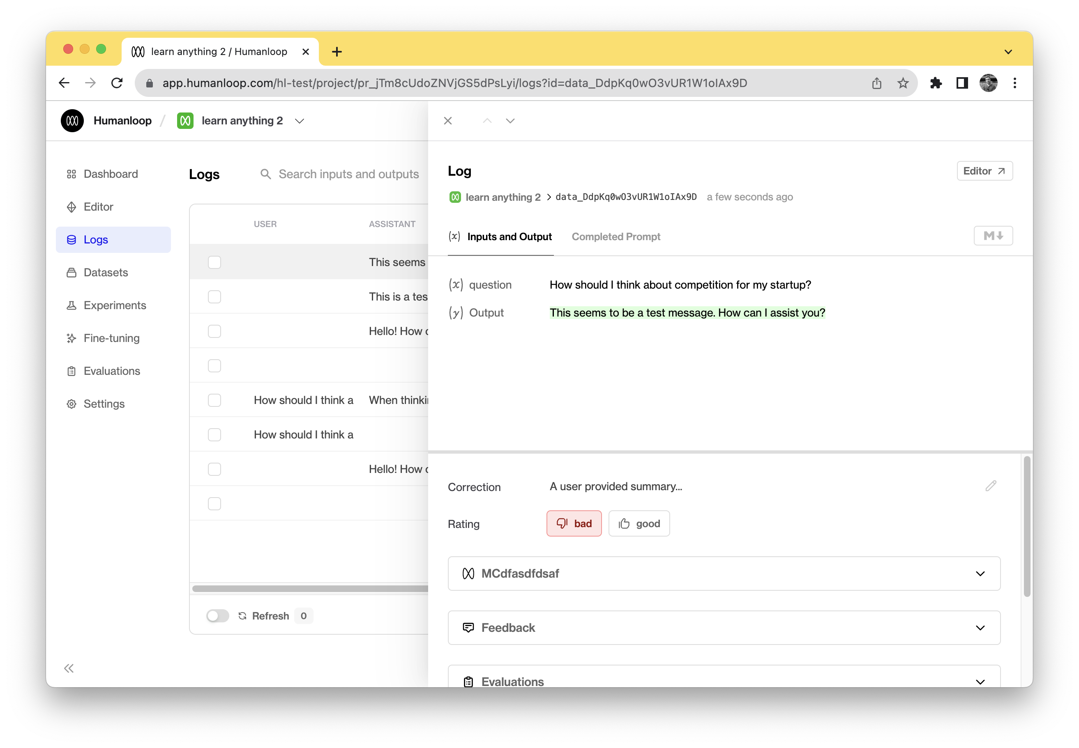Expand the Feedback section
The width and height of the screenshot is (1079, 748).
pos(724,627)
